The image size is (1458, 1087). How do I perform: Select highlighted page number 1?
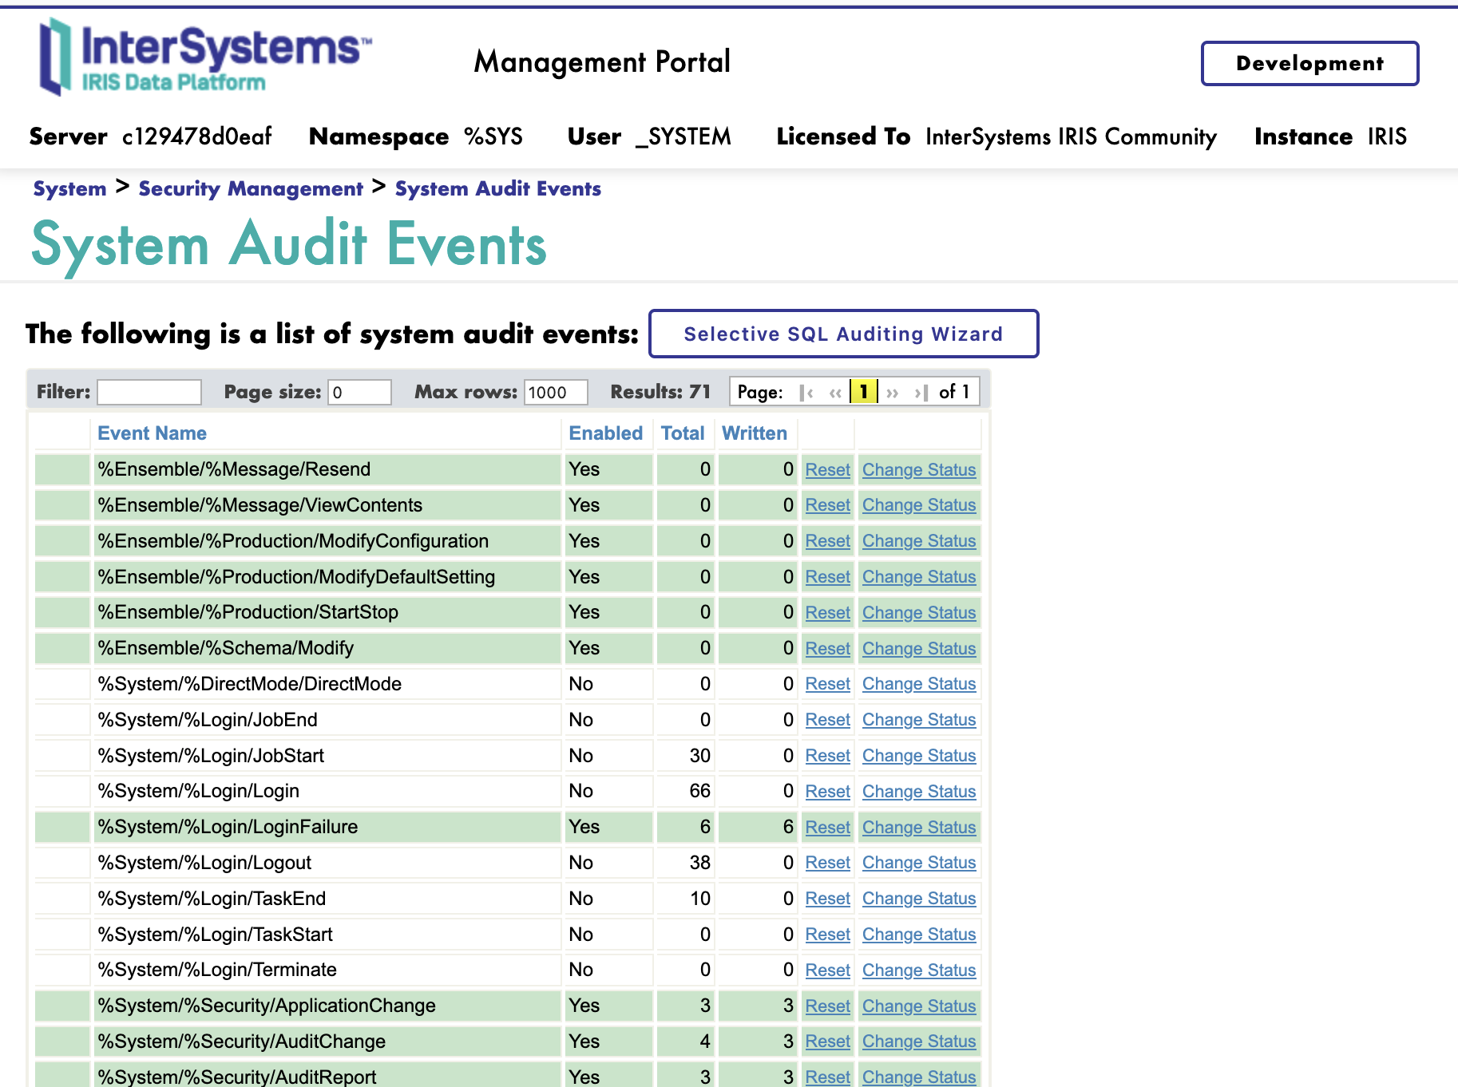863,392
